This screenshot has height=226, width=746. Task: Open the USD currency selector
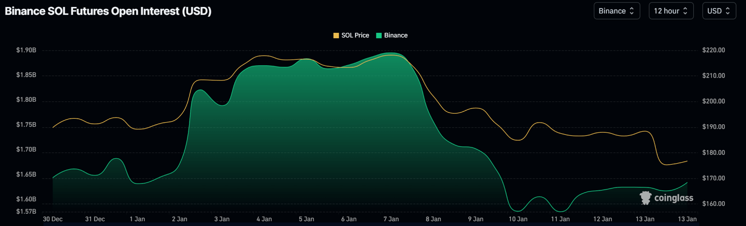719,11
